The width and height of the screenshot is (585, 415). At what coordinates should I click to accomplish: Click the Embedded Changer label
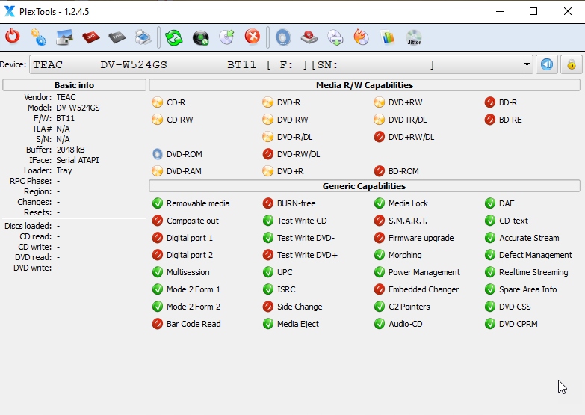pyautogui.click(x=424, y=289)
